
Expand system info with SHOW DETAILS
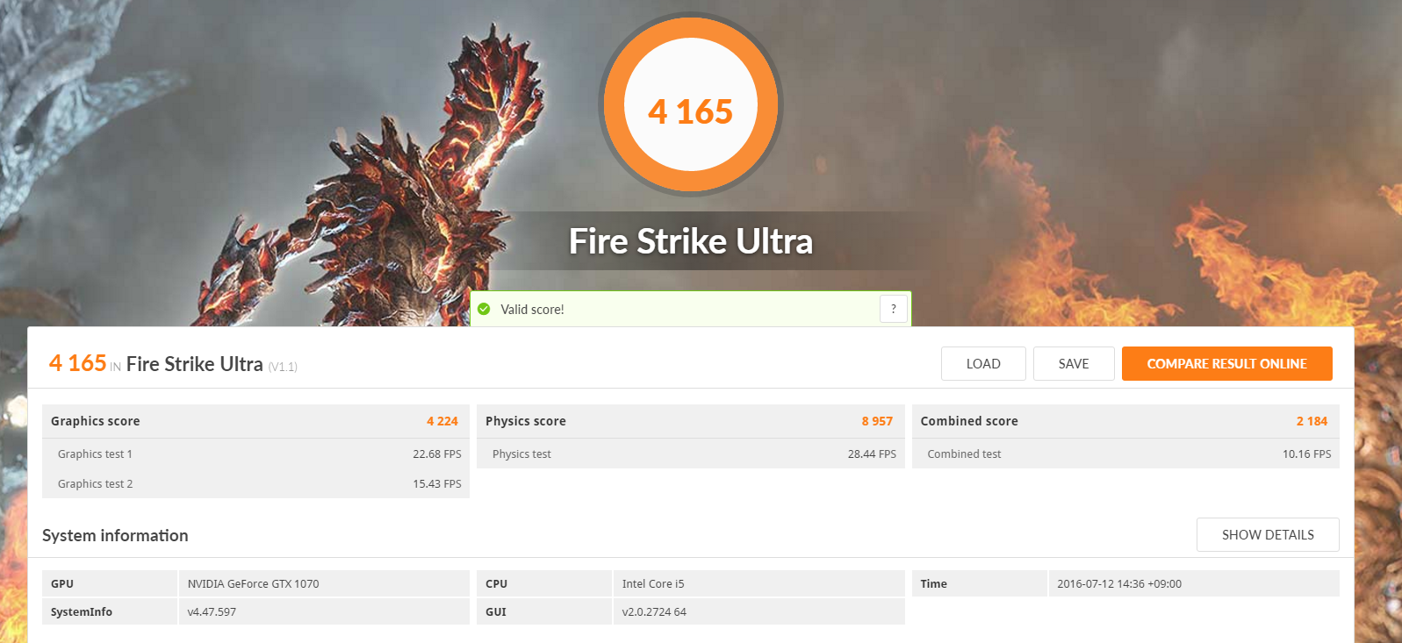[1268, 534]
